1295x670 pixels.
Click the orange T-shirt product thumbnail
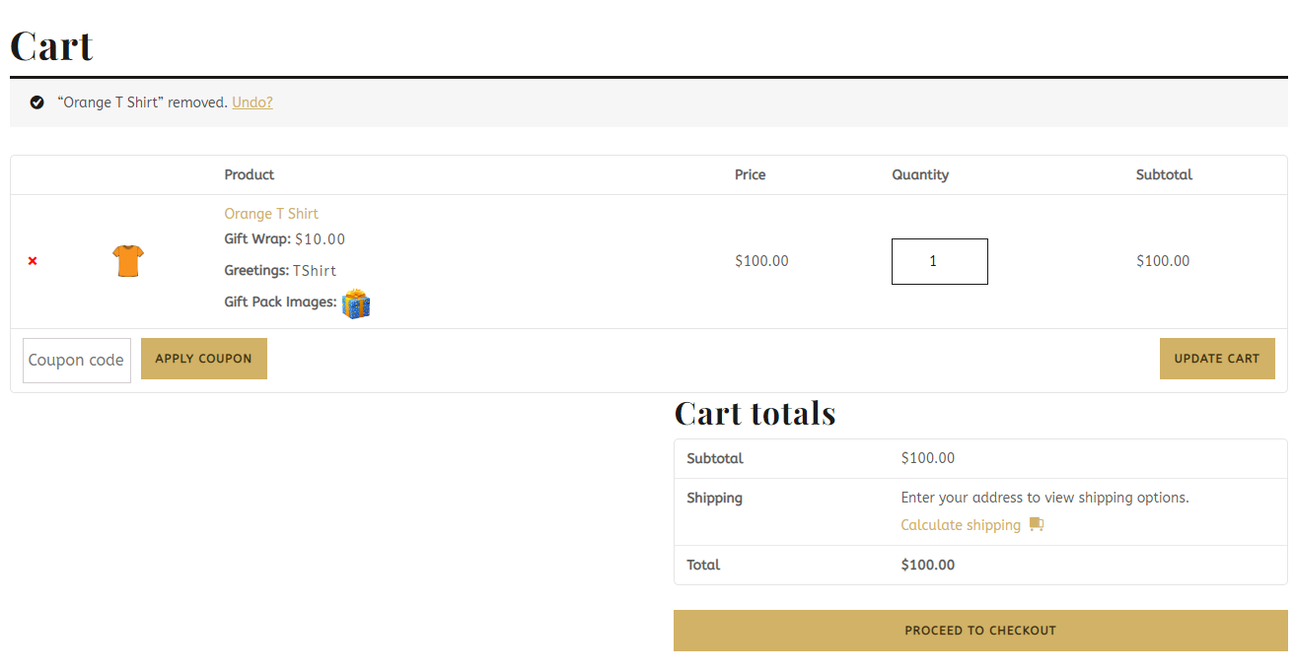(x=128, y=261)
